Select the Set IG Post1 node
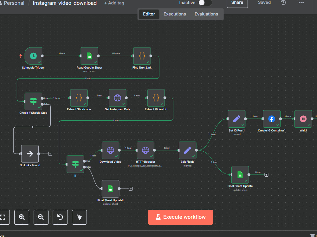Screen dimensions: 317x237 pos(236,119)
